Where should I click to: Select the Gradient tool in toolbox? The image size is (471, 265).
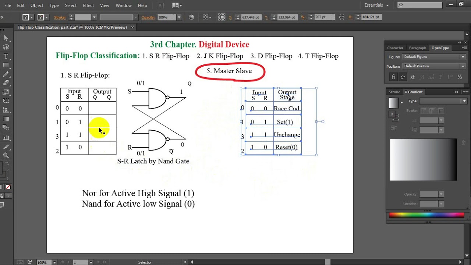[x=6, y=119]
